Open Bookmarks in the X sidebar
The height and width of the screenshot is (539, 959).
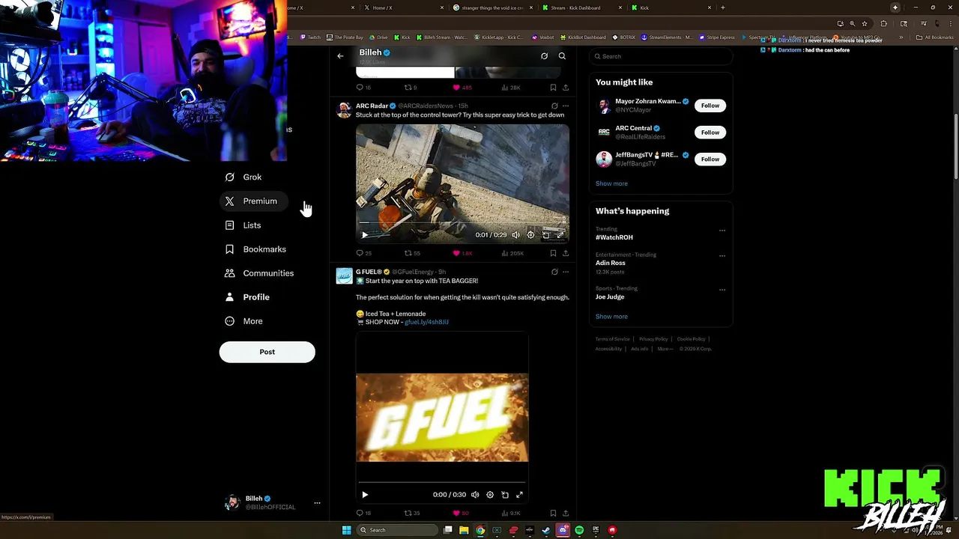pos(255,249)
